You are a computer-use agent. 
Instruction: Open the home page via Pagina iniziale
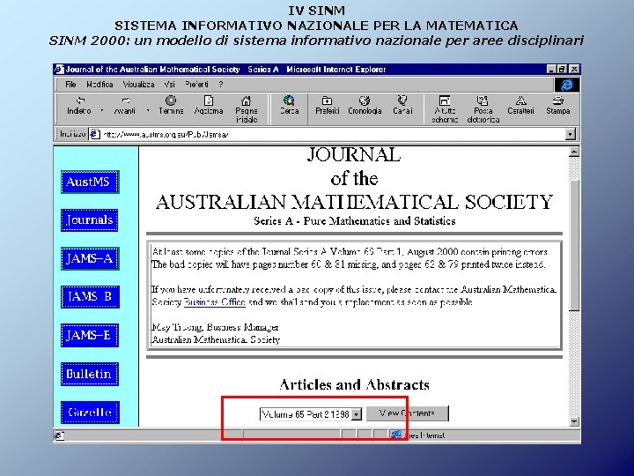[247, 109]
